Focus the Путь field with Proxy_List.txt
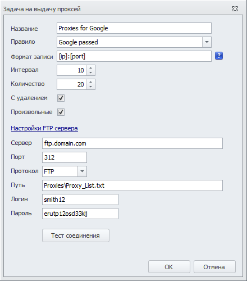 pyautogui.click(x=132, y=185)
